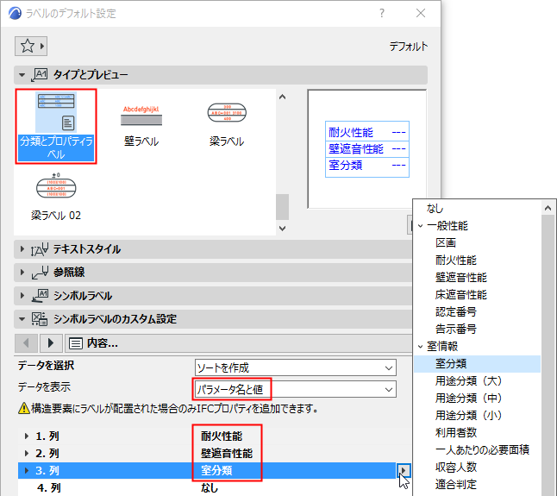Open the favorites star button

tap(31, 47)
